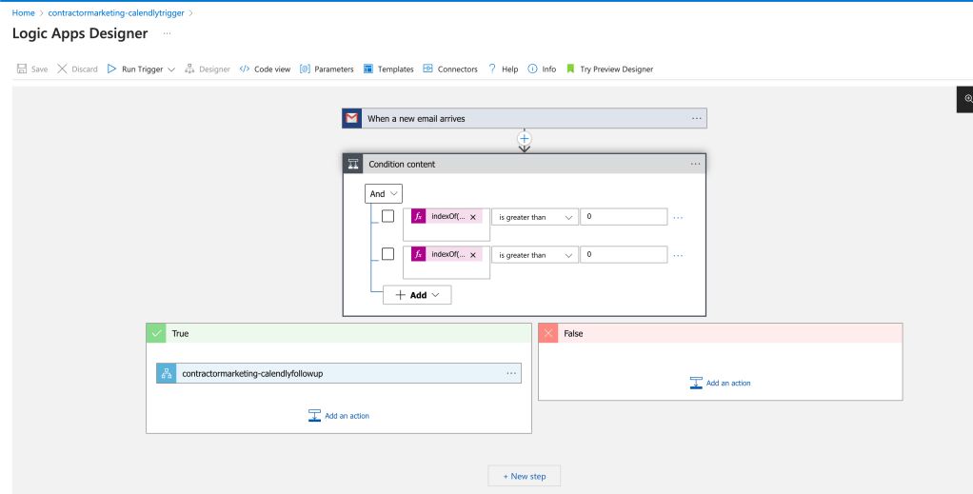
Task: Go to the Home breadcrumb link
Action: point(24,13)
